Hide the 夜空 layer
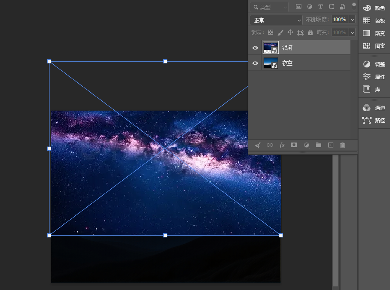This screenshot has height=290, width=390. coord(255,63)
